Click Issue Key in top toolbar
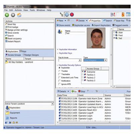The width and height of the screenshot is (134, 134). pyautogui.click(x=119, y=21)
